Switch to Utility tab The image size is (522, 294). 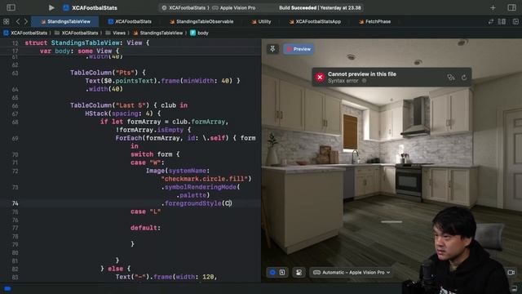pyautogui.click(x=261, y=22)
